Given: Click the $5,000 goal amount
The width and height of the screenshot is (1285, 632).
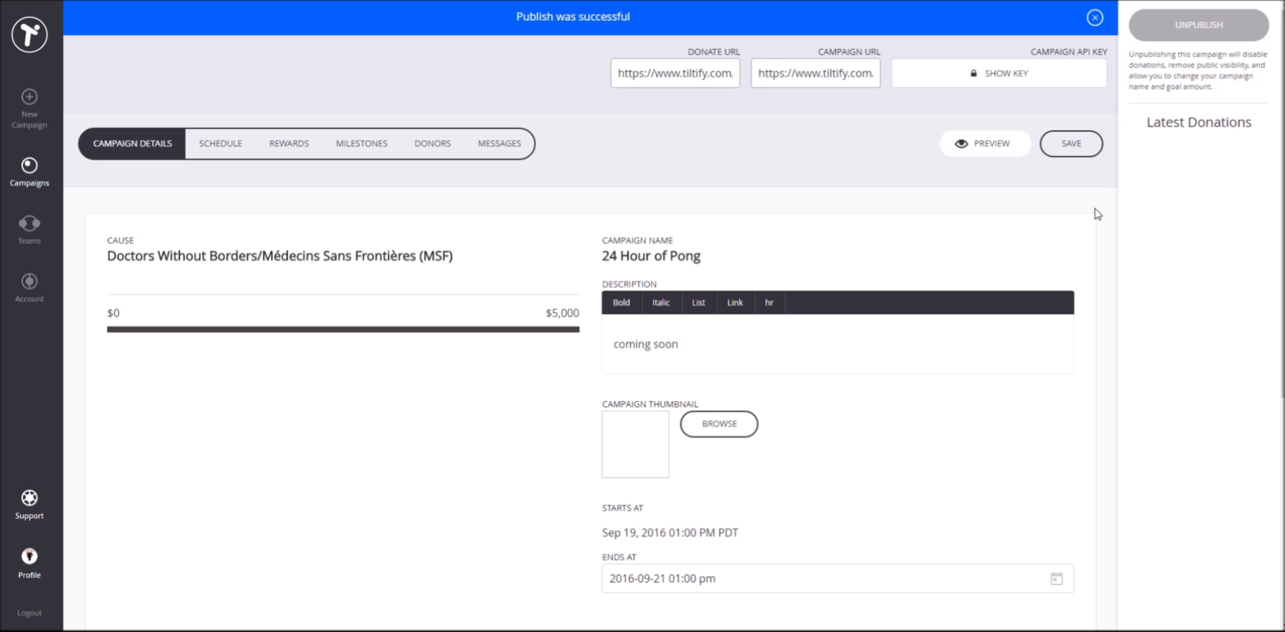Looking at the screenshot, I should (x=562, y=313).
